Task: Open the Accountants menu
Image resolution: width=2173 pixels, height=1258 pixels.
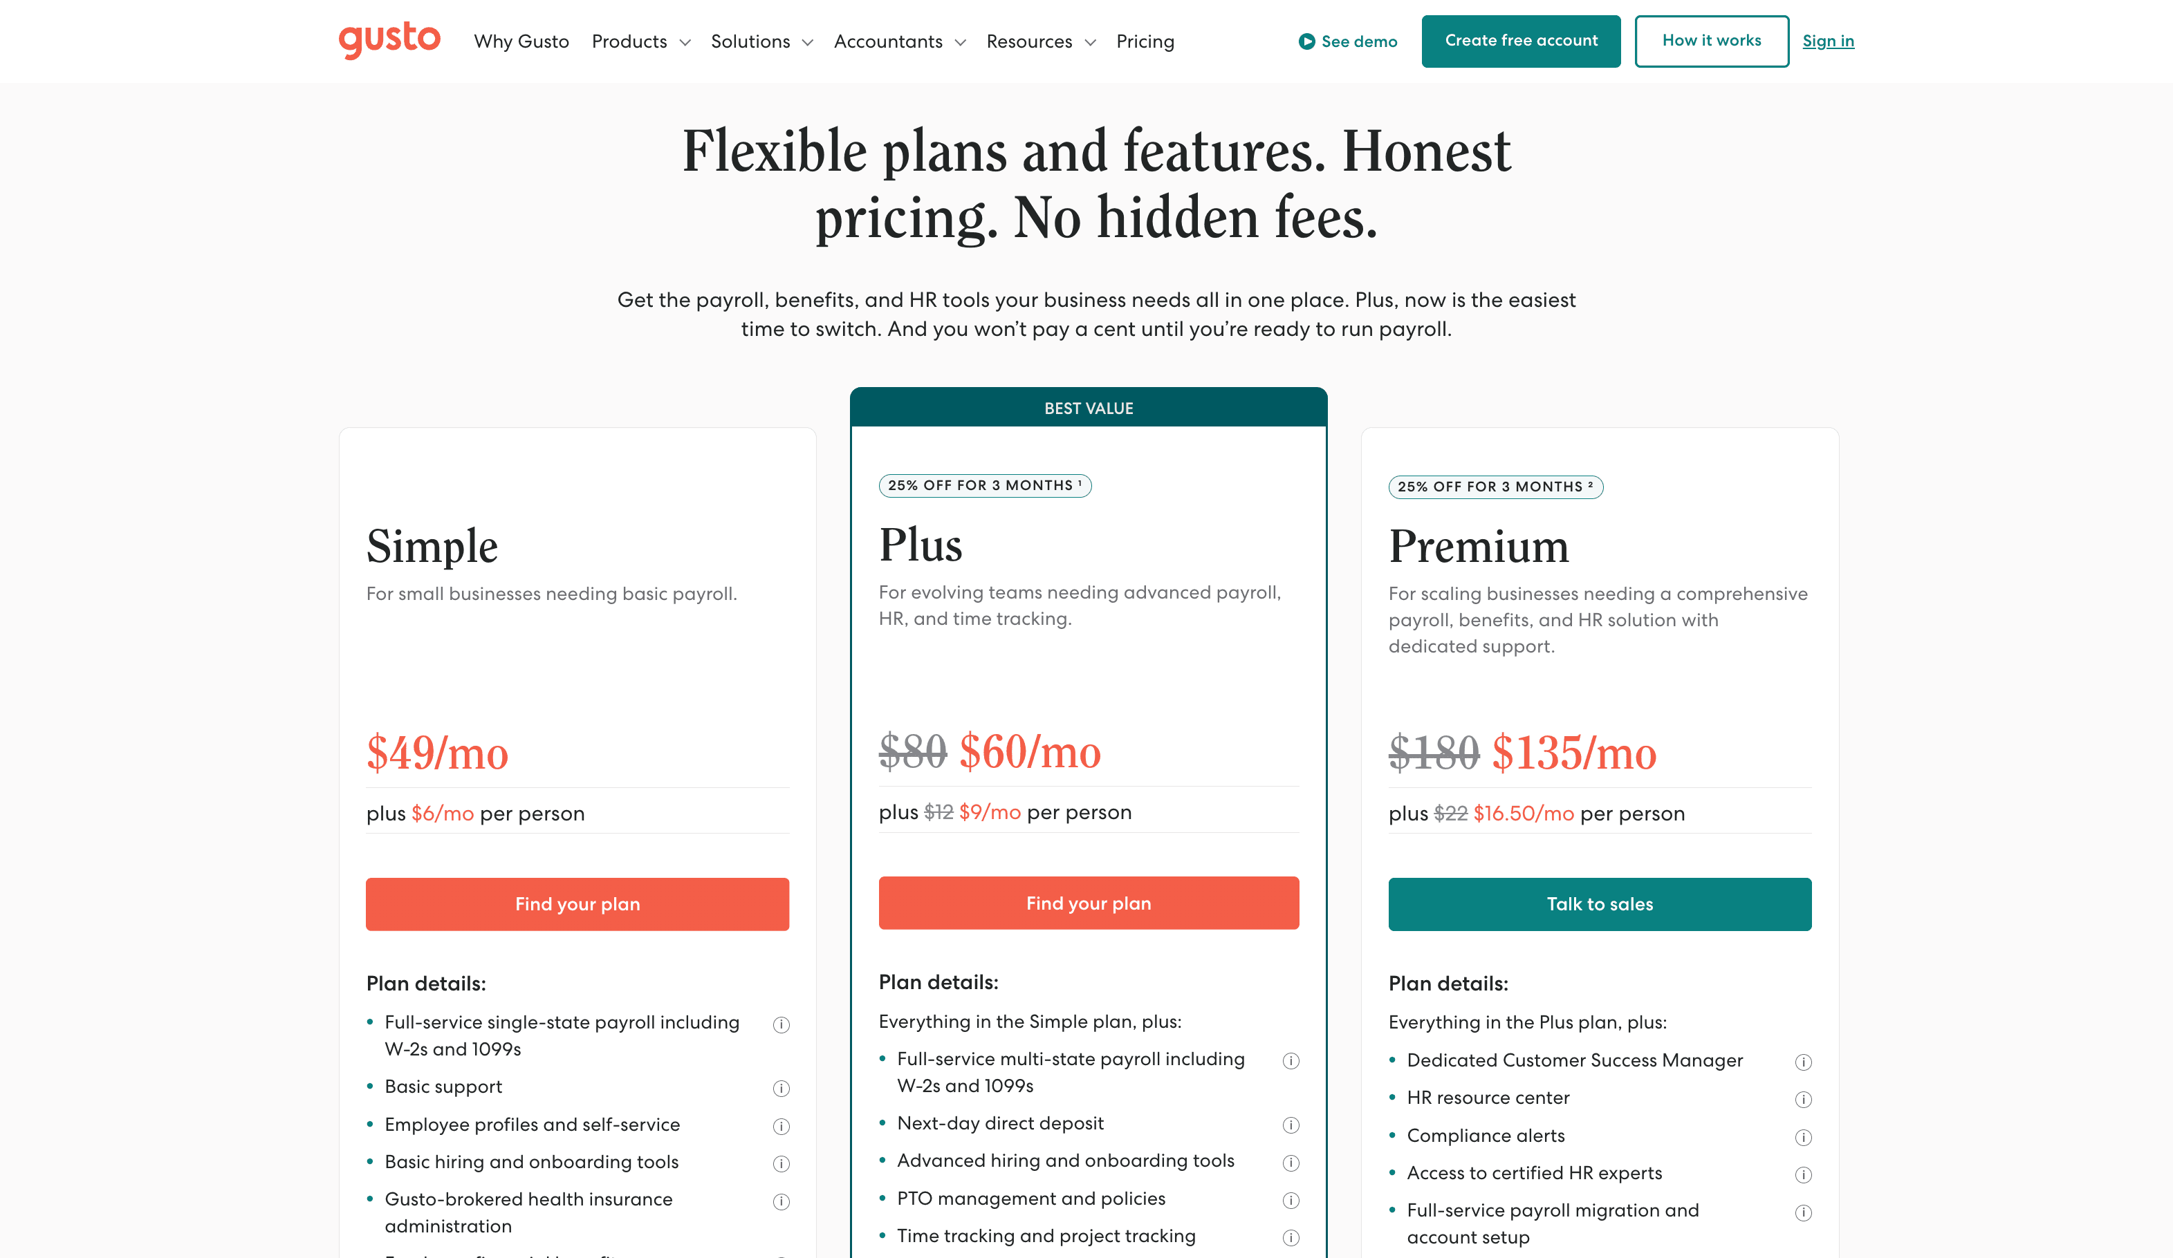Action: pyautogui.click(x=898, y=41)
